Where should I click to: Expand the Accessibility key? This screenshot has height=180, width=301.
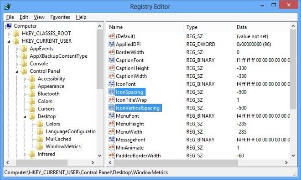coord(25,79)
